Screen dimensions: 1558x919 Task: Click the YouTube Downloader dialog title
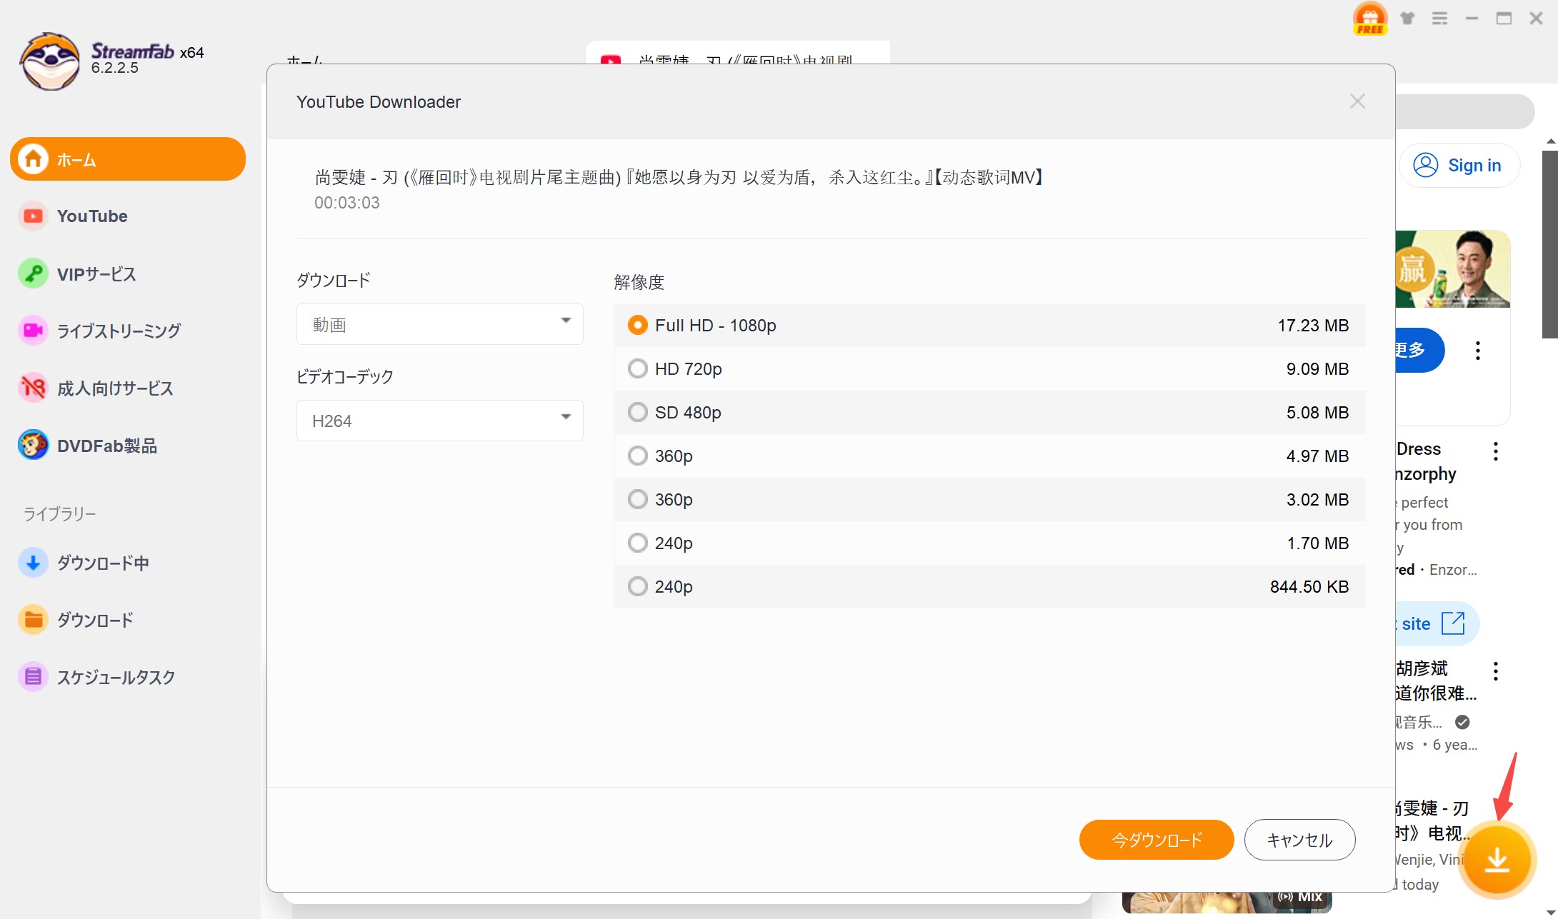pyautogui.click(x=379, y=102)
